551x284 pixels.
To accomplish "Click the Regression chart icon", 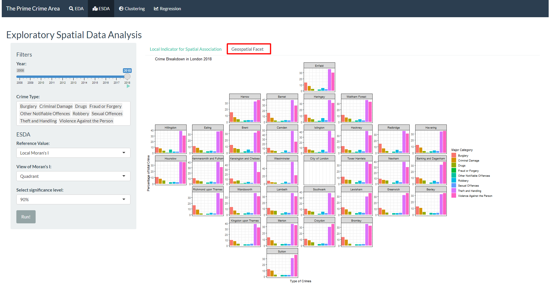I will (156, 9).
